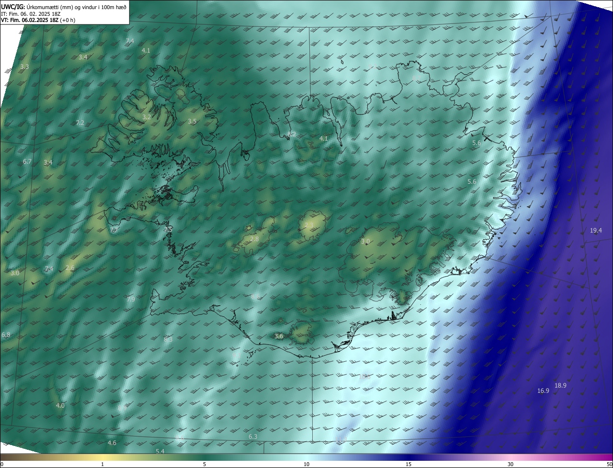Click the 5 tick on the color scale
Viewport: 613px width, 468px height.
coord(204,465)
